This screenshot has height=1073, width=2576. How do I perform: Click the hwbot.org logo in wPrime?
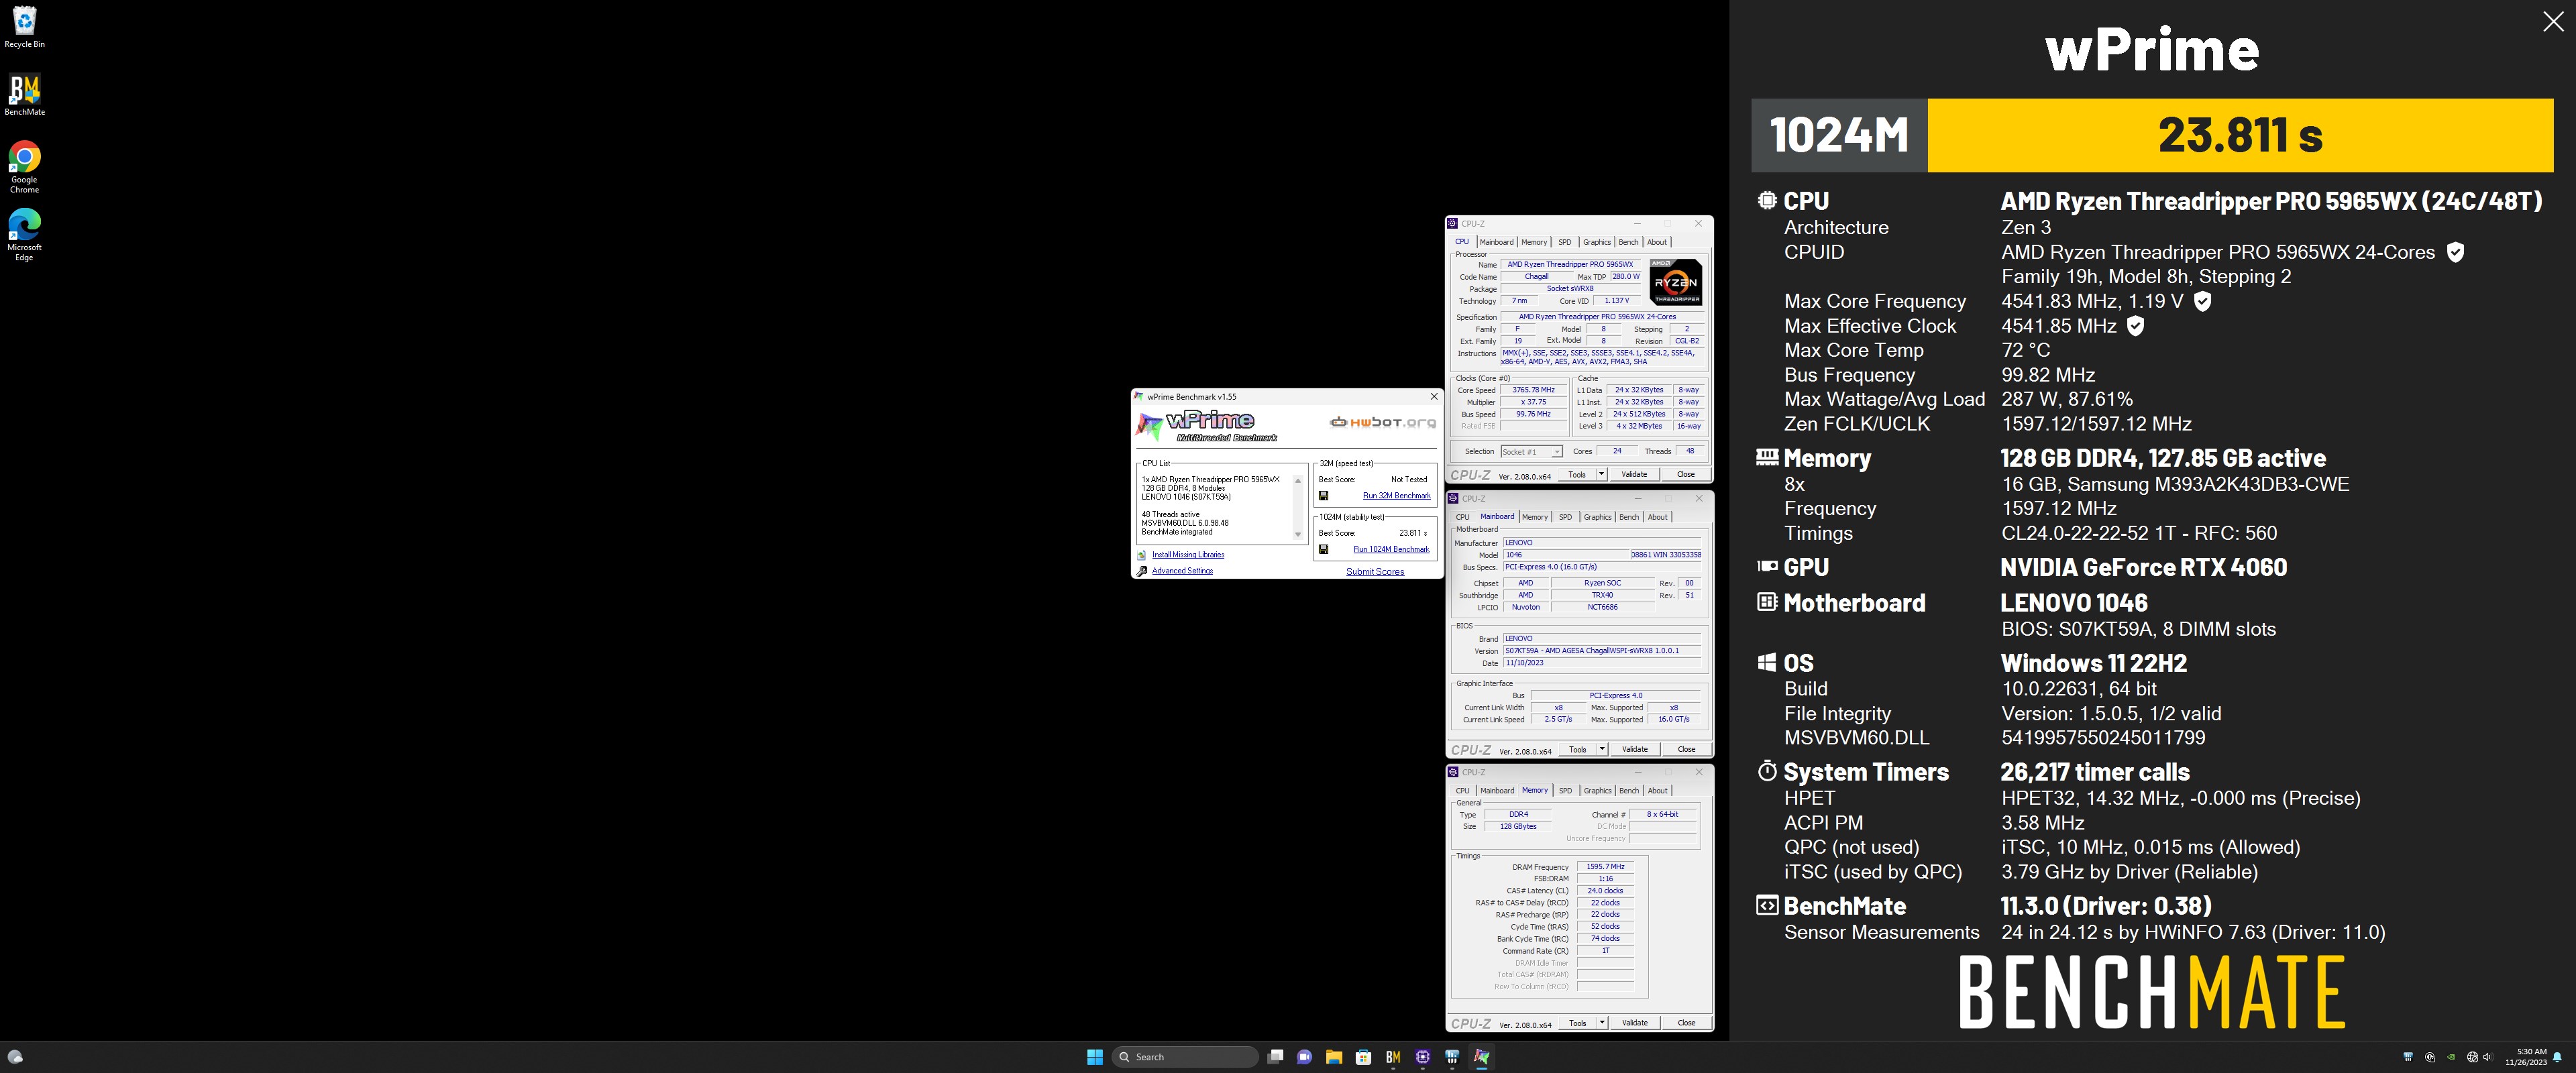click(x=1383, y=422)
